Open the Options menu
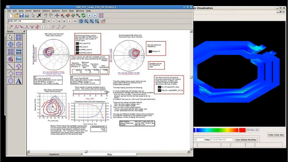The width and height of the screenshot is (288, 162). tap(56, 11)
